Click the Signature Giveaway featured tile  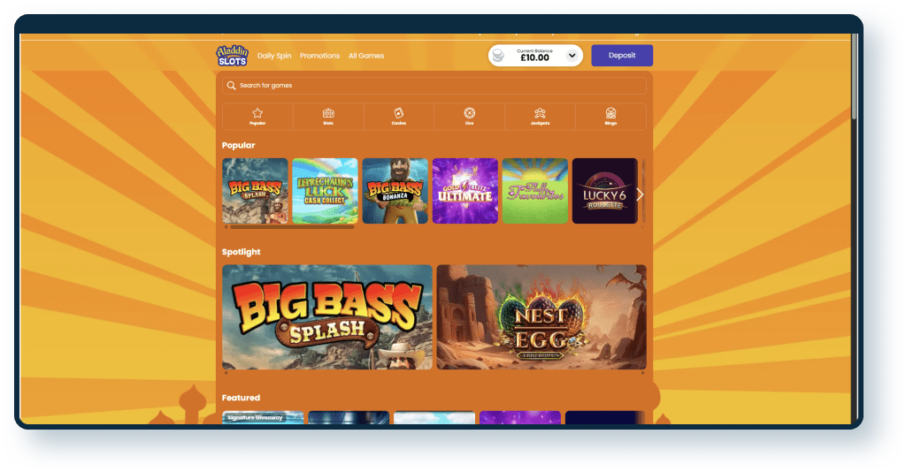click(x=263, y=418)
